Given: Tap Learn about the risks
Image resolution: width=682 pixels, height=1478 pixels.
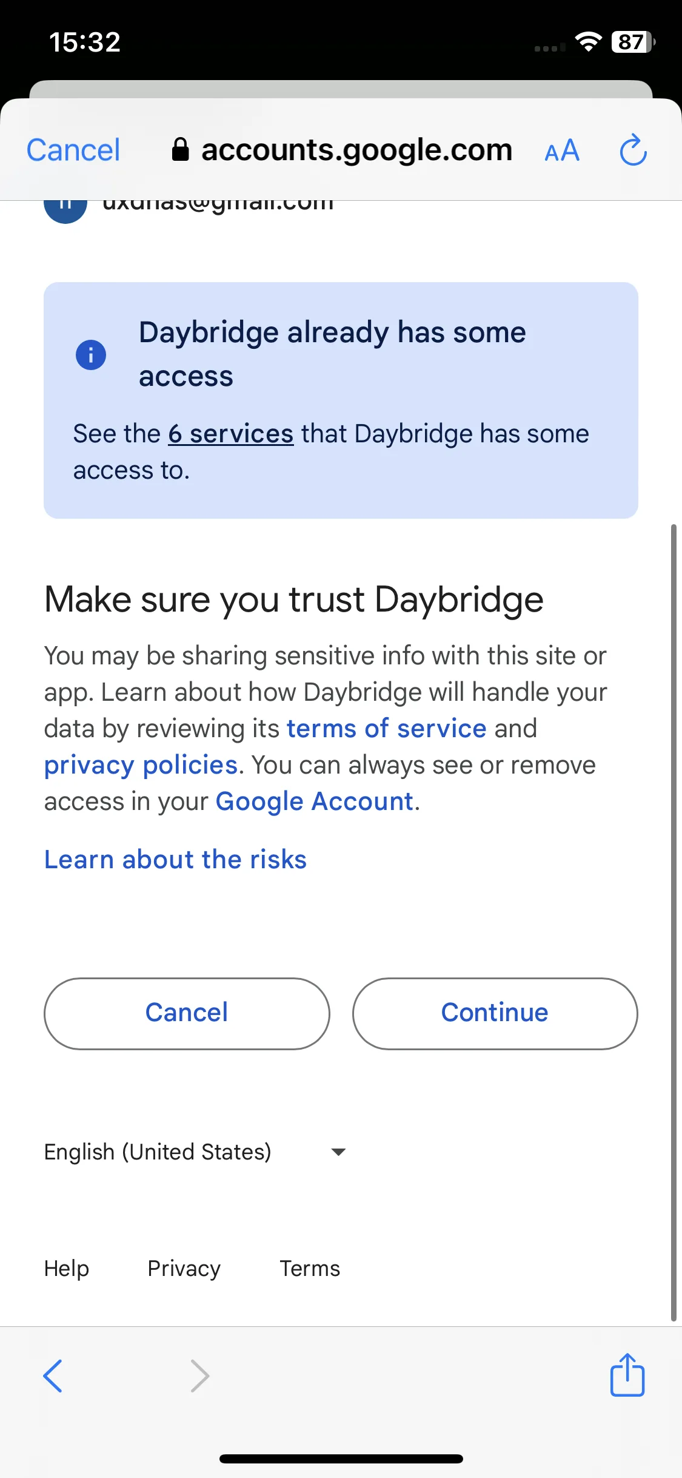Looking at the screenshot, I should click(175, 859).
